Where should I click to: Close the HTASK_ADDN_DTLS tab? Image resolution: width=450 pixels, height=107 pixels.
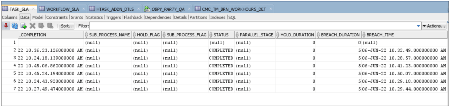138,9
